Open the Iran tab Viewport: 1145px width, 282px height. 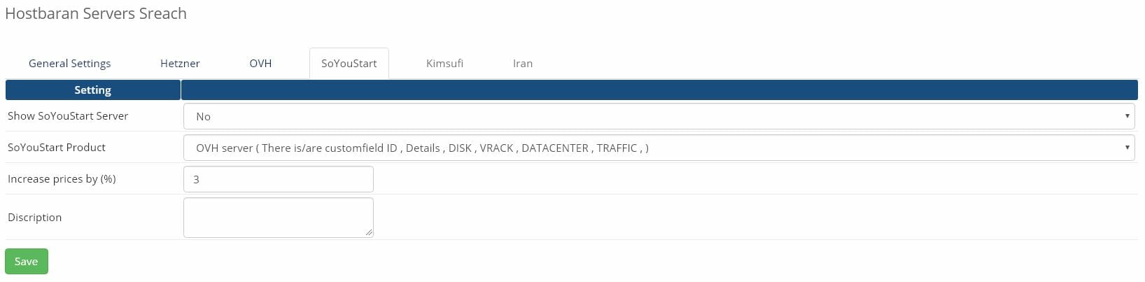click(x=523, y=63)
